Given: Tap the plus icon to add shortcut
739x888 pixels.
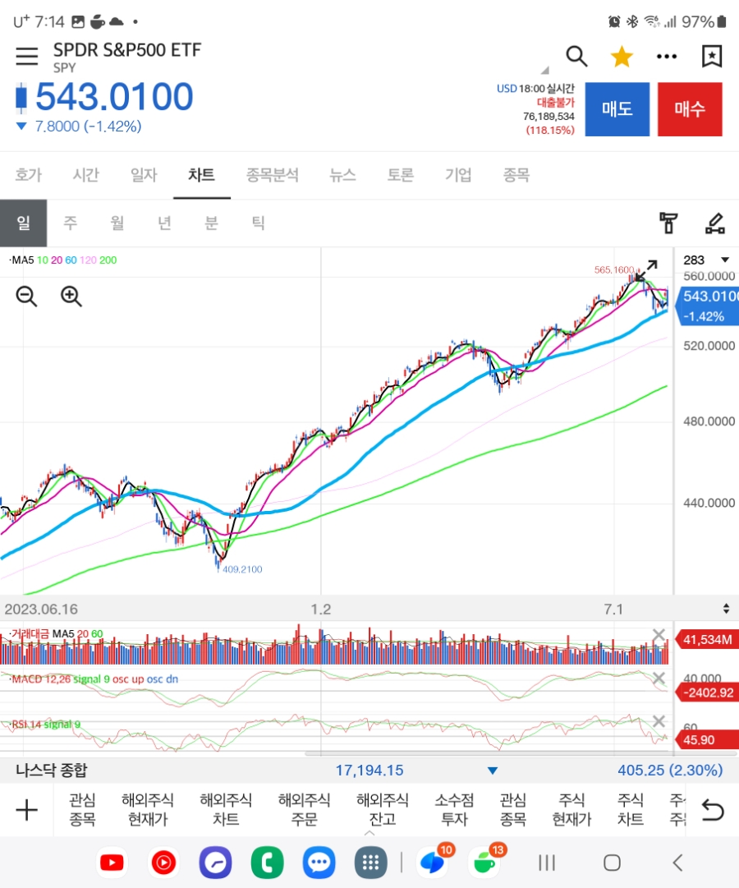Looking at the screenshot, I should click(26, 810).
